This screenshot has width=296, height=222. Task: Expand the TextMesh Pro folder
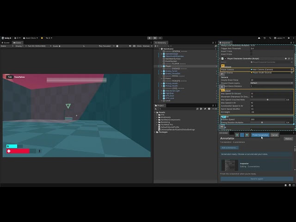(x=157, y=124)
